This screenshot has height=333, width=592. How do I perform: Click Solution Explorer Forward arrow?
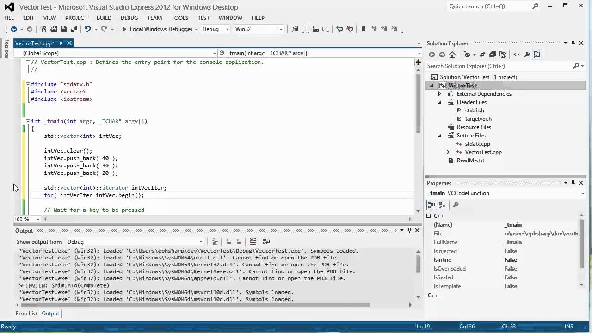pyautogui.click(x=442, y=55)
